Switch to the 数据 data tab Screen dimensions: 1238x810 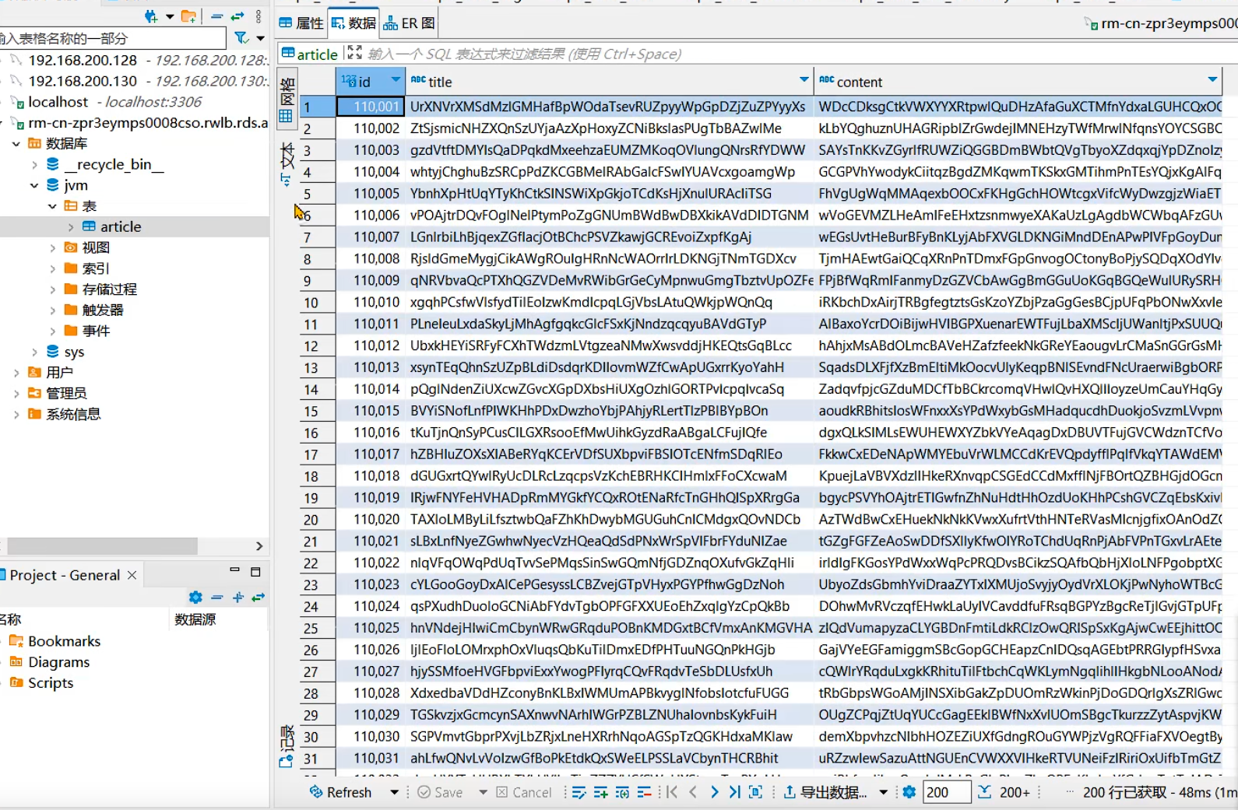click(x=353, y=23)
